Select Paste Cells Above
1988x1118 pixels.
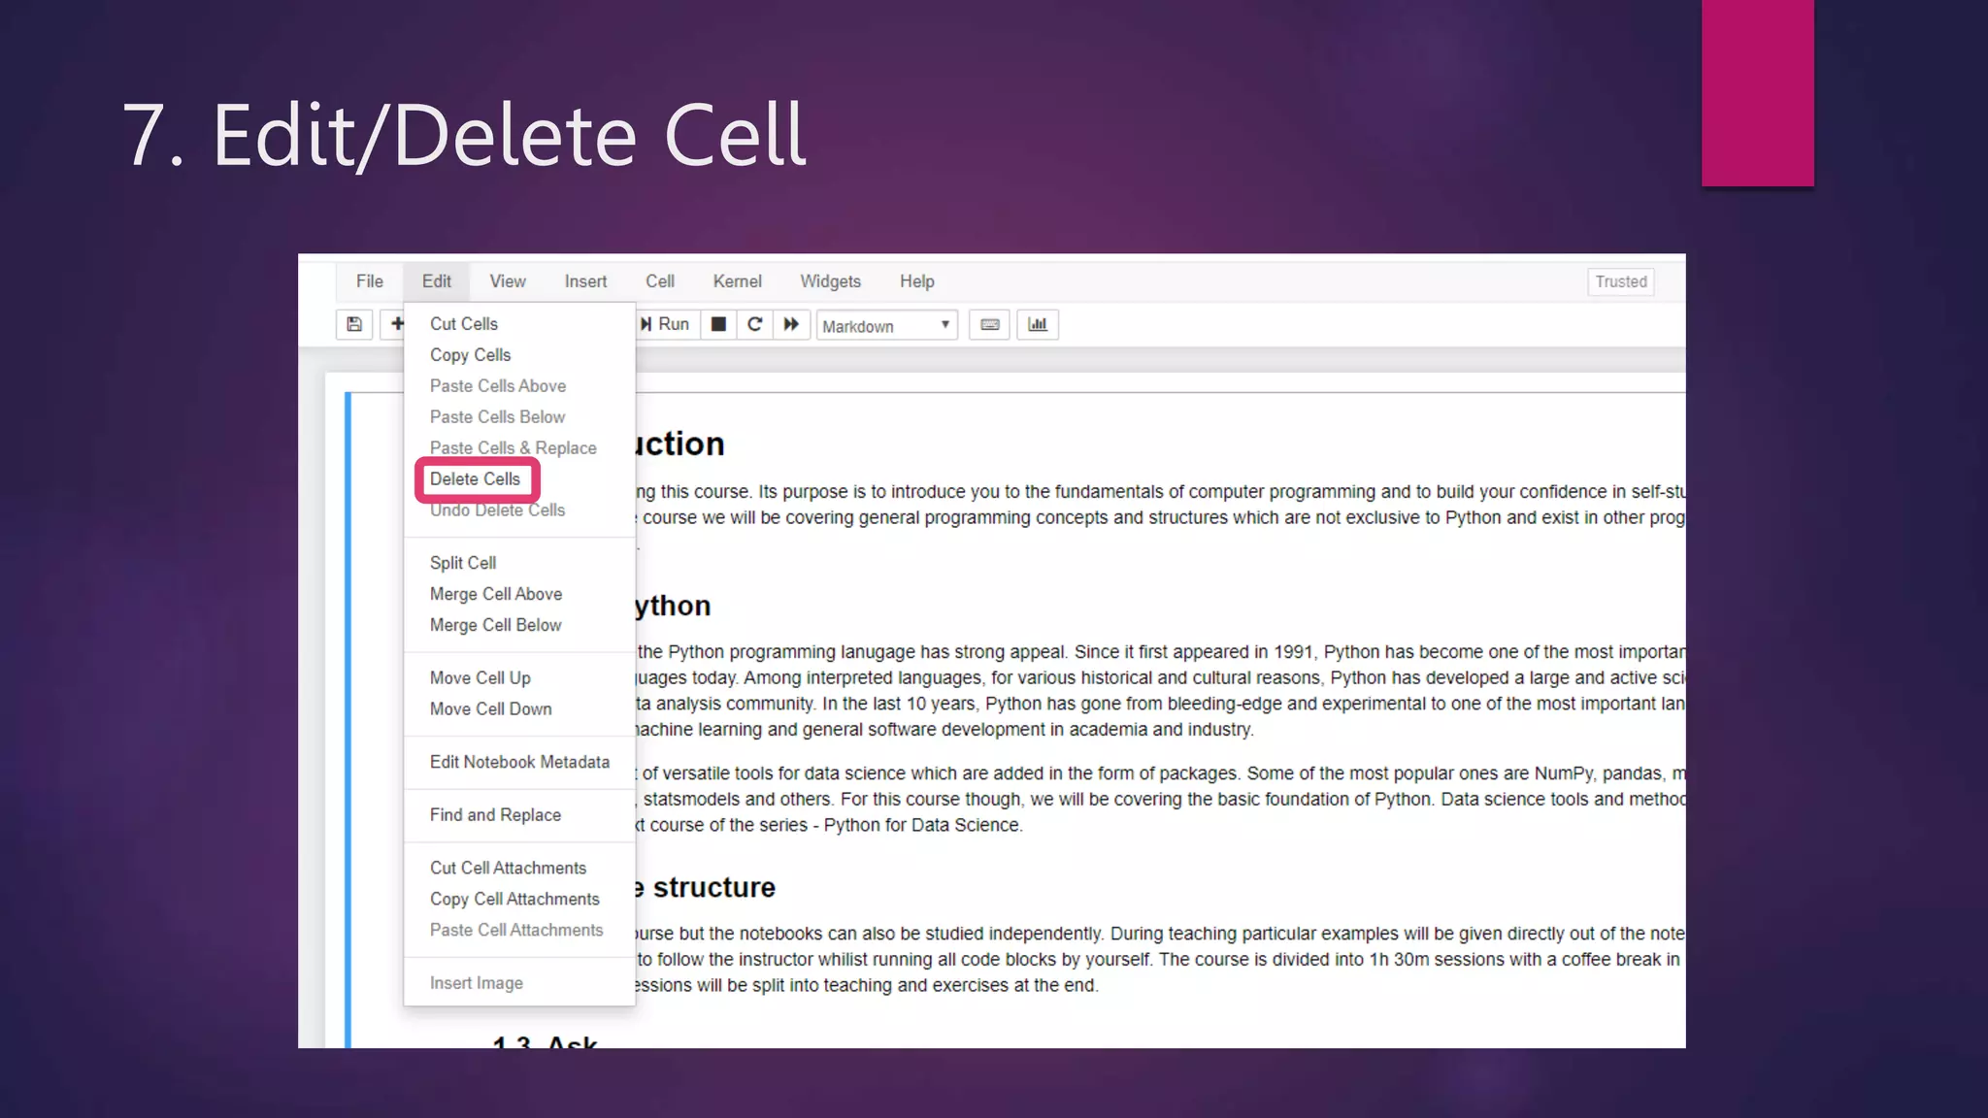pos(519,386)
